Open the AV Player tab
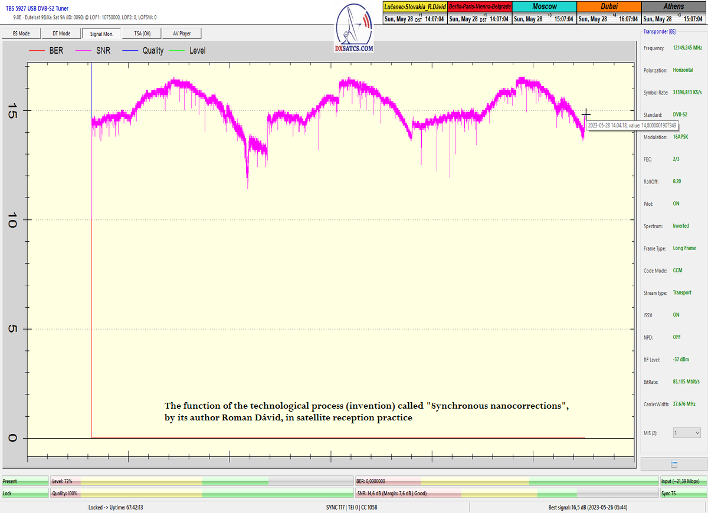Image resolution: width=708 pixels, height=513 pixels. tap(183, 34)
